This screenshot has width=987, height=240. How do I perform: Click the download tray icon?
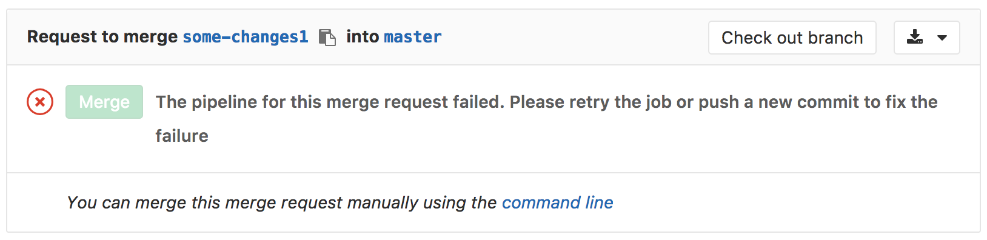[x=915, y=38]
